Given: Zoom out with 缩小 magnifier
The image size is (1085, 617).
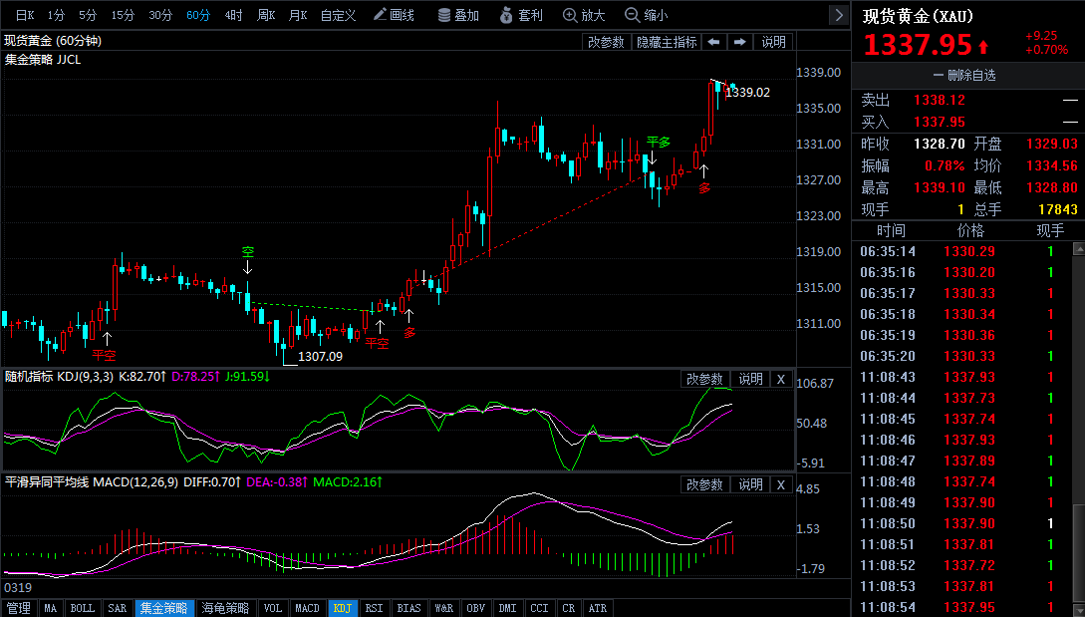Looking at the screenshot, I should tap(647, 15).
